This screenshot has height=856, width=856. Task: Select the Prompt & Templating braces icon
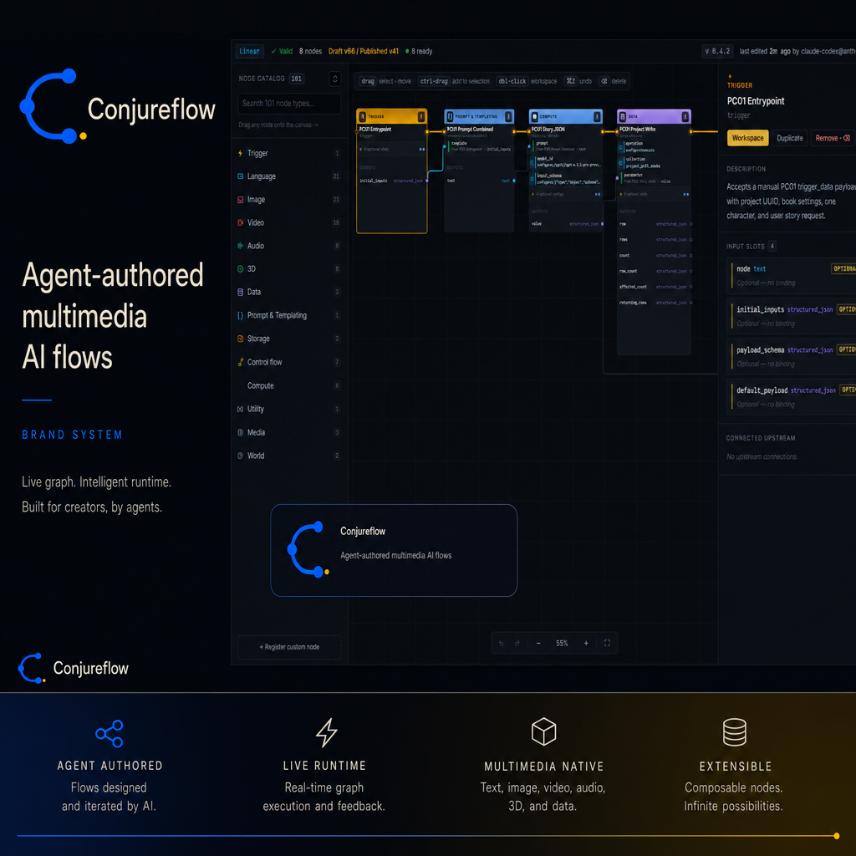click(x=240, y=315)
